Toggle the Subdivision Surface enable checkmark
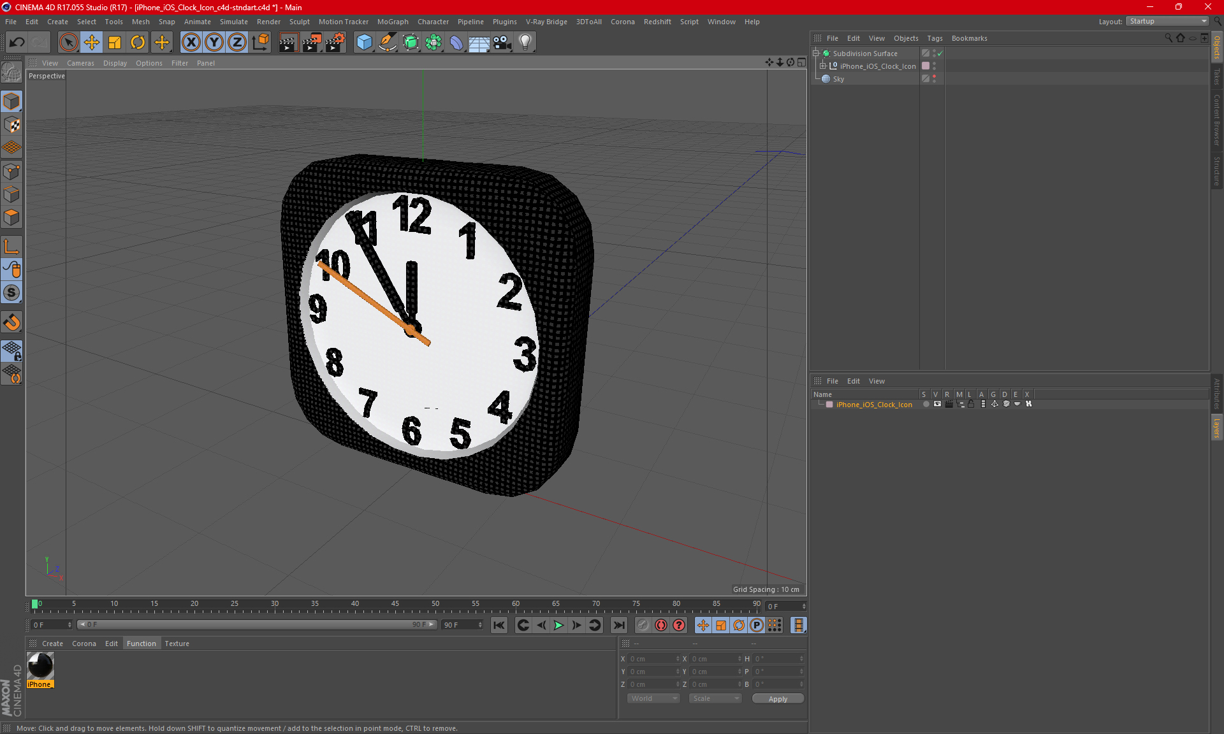Screen dimensions: 1224x734 pyautogui.click(x=940, y=54)
